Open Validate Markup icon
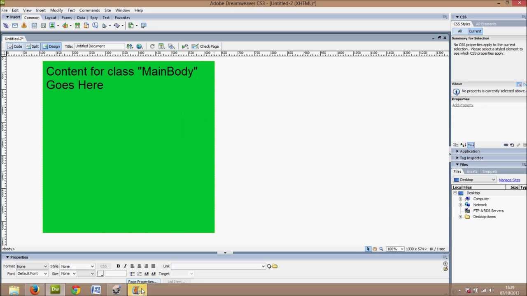The image size is (527, 296). [185, 46]
